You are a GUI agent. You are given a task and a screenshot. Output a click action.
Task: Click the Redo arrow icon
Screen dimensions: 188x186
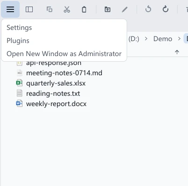click(x=166, y=9)
